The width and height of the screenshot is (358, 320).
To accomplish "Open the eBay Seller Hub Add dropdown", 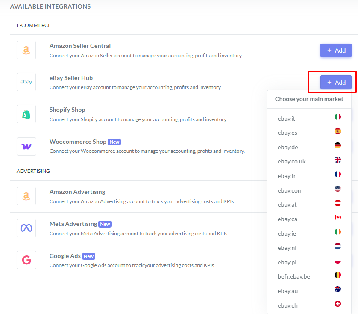I will click(336, 83).
